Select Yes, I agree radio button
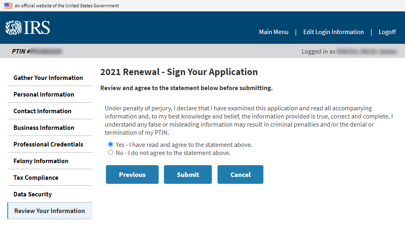Image resolution: width=405 pixels, height=239 pixels. click(110, 144)
